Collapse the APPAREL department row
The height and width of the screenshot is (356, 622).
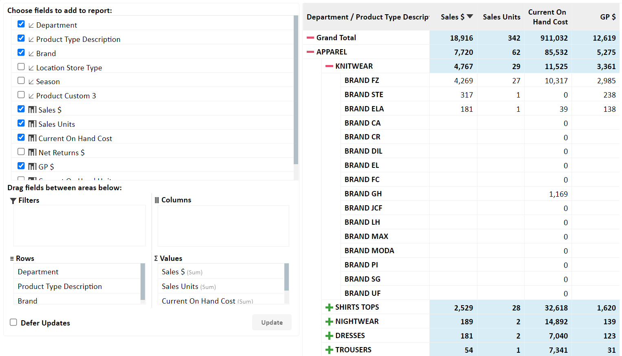point(310,52)
